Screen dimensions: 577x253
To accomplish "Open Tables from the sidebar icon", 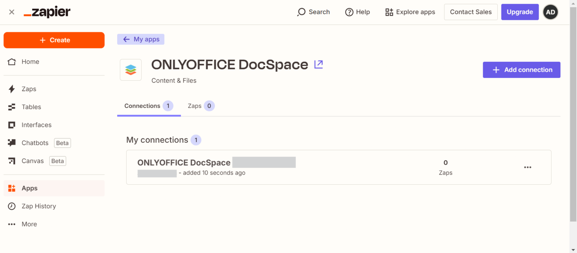I will click(12, 107).
